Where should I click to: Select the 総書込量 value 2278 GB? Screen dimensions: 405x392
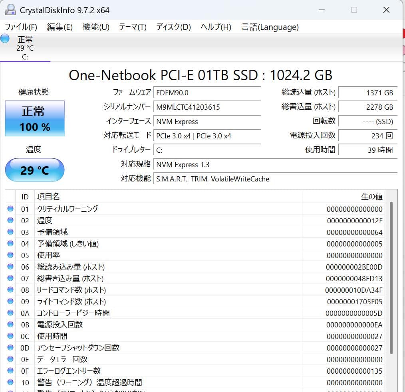(367, 107)
